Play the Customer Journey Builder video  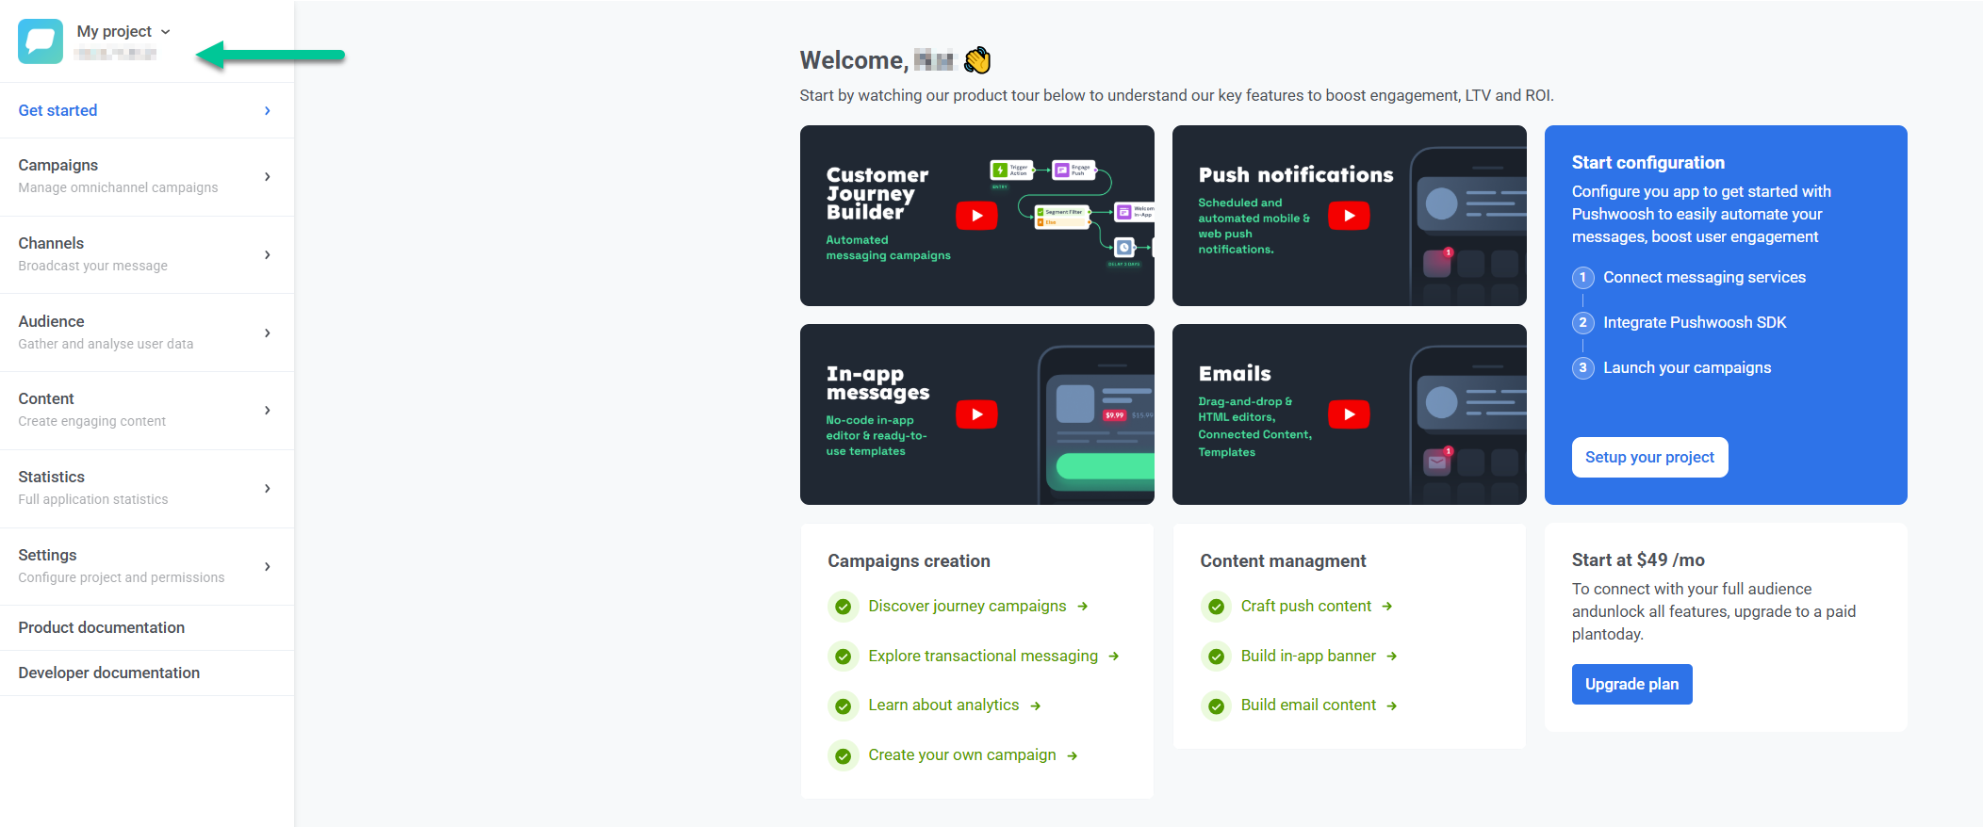pyautogui.click(x=976, y=216)
